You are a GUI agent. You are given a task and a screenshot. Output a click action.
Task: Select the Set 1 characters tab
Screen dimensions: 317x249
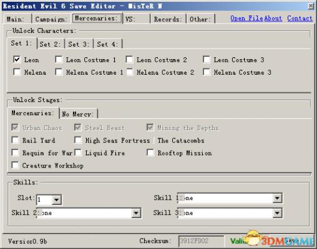(x=22, y=43)
